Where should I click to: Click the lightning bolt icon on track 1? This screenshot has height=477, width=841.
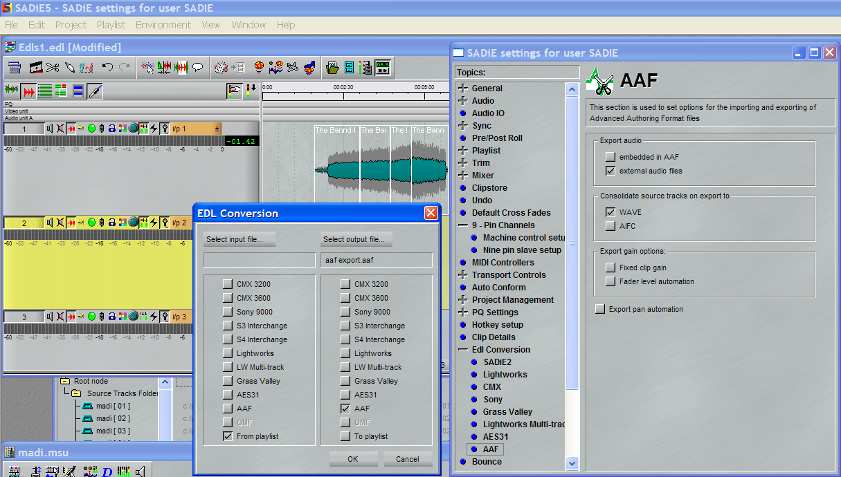point(154,129)
